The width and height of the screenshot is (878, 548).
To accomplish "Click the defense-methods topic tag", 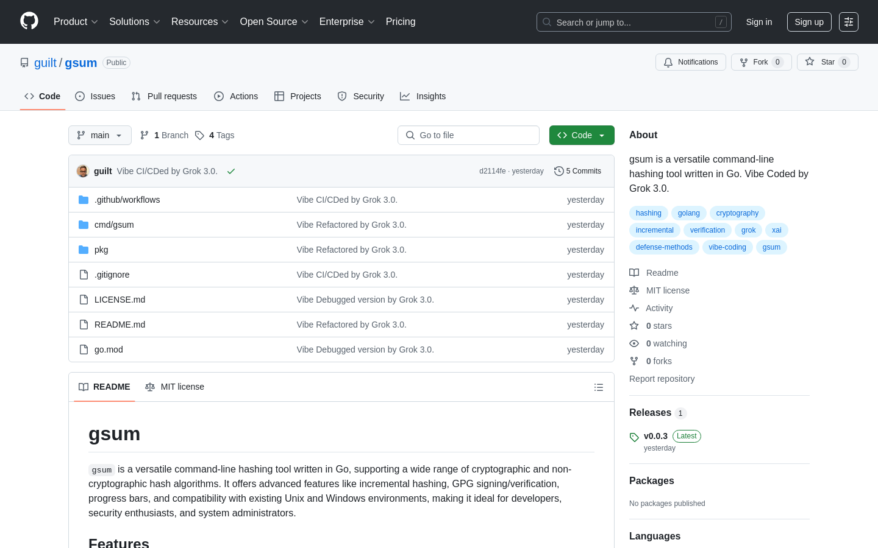I will (x=664, y=247).
